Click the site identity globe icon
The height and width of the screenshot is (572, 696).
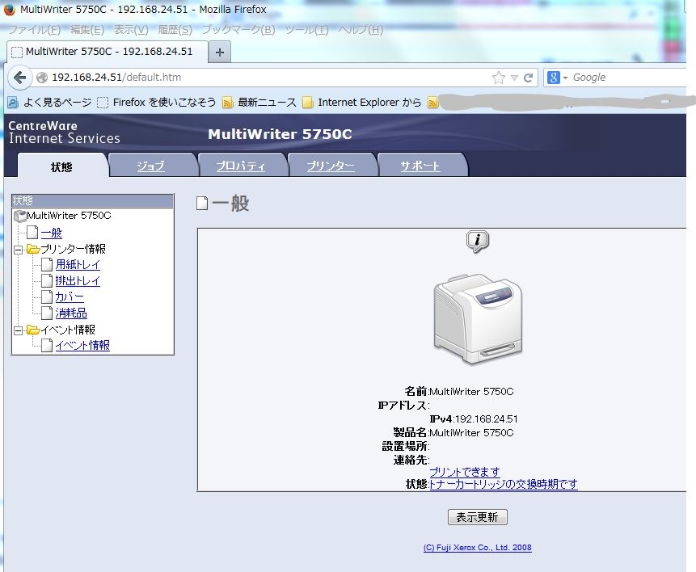pos(42,78)
